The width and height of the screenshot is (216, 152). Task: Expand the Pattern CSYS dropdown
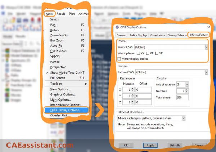click(x=206, y=72)
